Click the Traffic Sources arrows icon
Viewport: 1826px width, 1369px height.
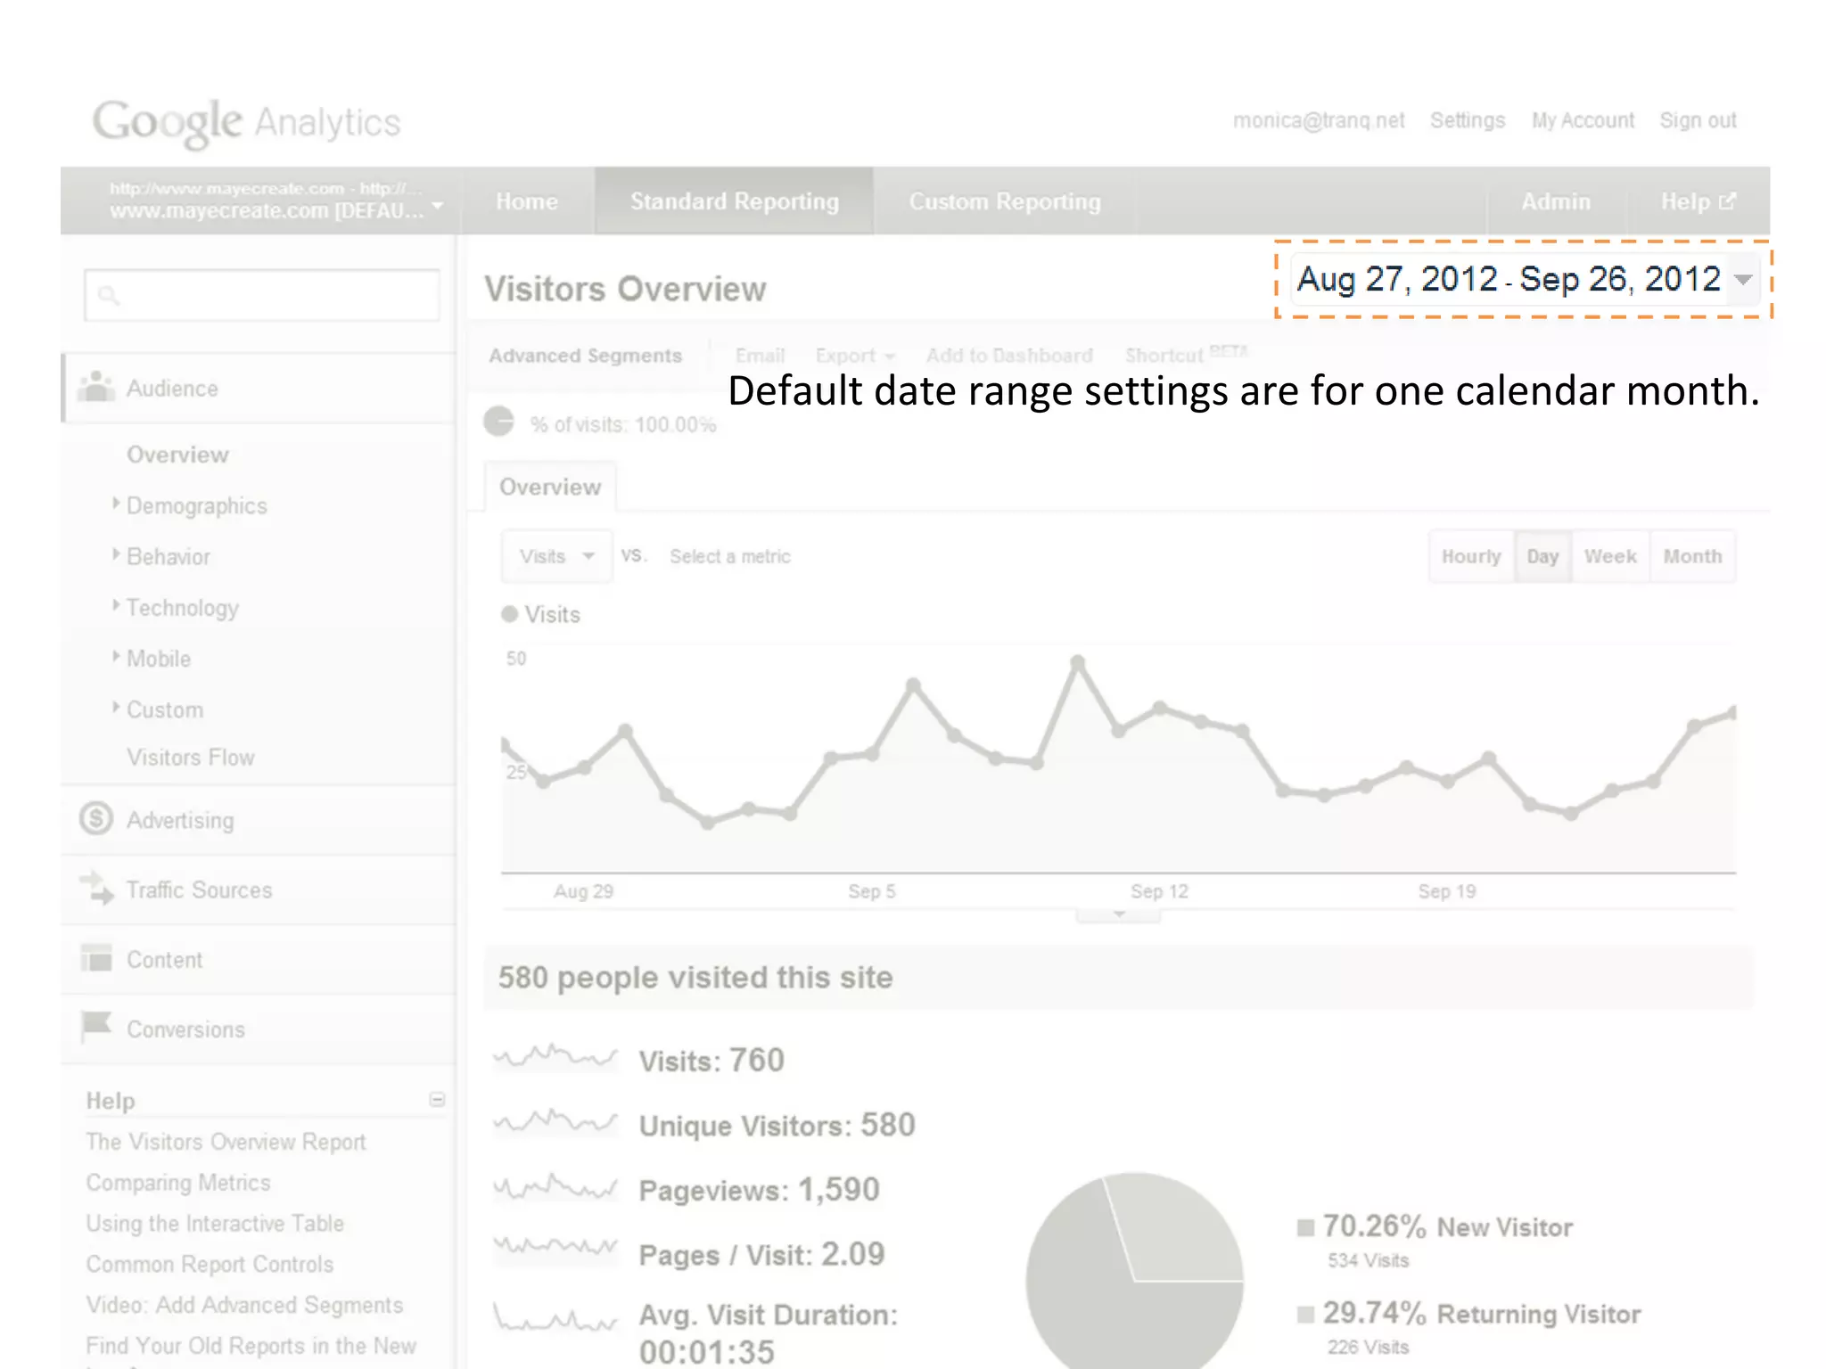click(96, 888)
